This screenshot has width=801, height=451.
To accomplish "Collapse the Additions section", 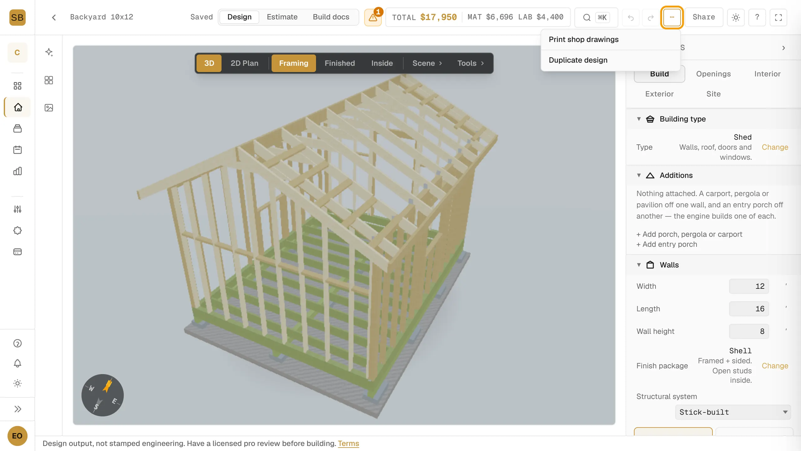I will [x=639, y=175].
